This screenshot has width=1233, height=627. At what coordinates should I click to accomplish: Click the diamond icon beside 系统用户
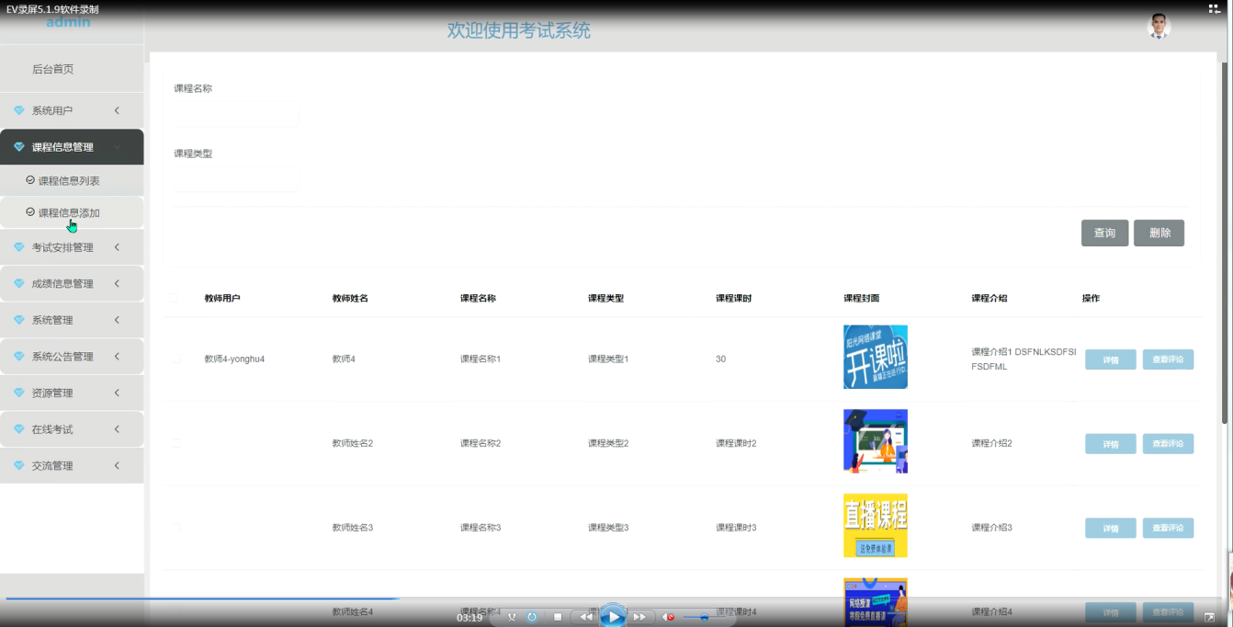[x=19, y=110]
